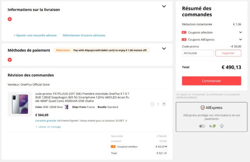Collapse the Méthodes de paiement section
Image resolution: width=250 pixels, height=162 pixels.
coord(164,49)
